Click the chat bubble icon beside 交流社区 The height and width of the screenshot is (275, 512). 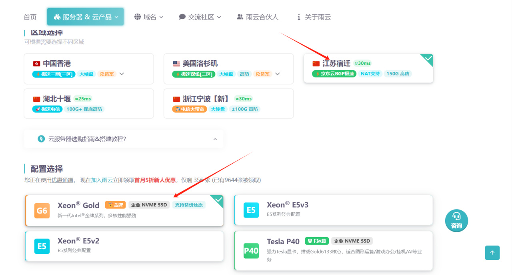coord(182,17)
